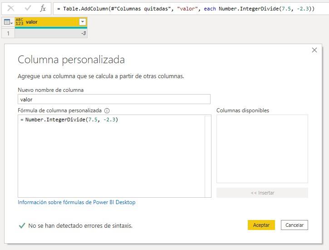Open the valor column filter dropdown
Image resolution: width=329 pixels, height=250 pixels.
82,22
